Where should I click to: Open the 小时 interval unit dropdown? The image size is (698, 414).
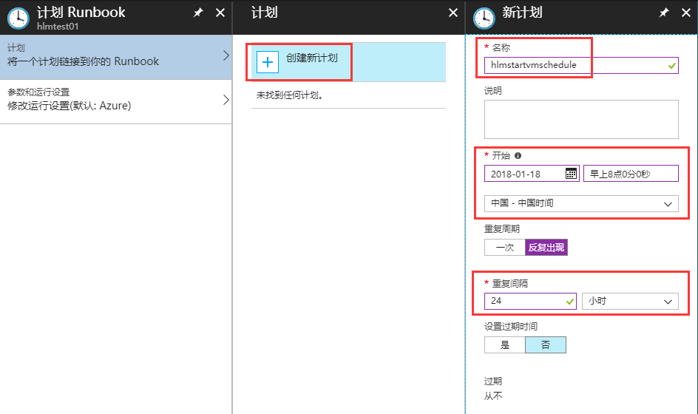[630, 301]
